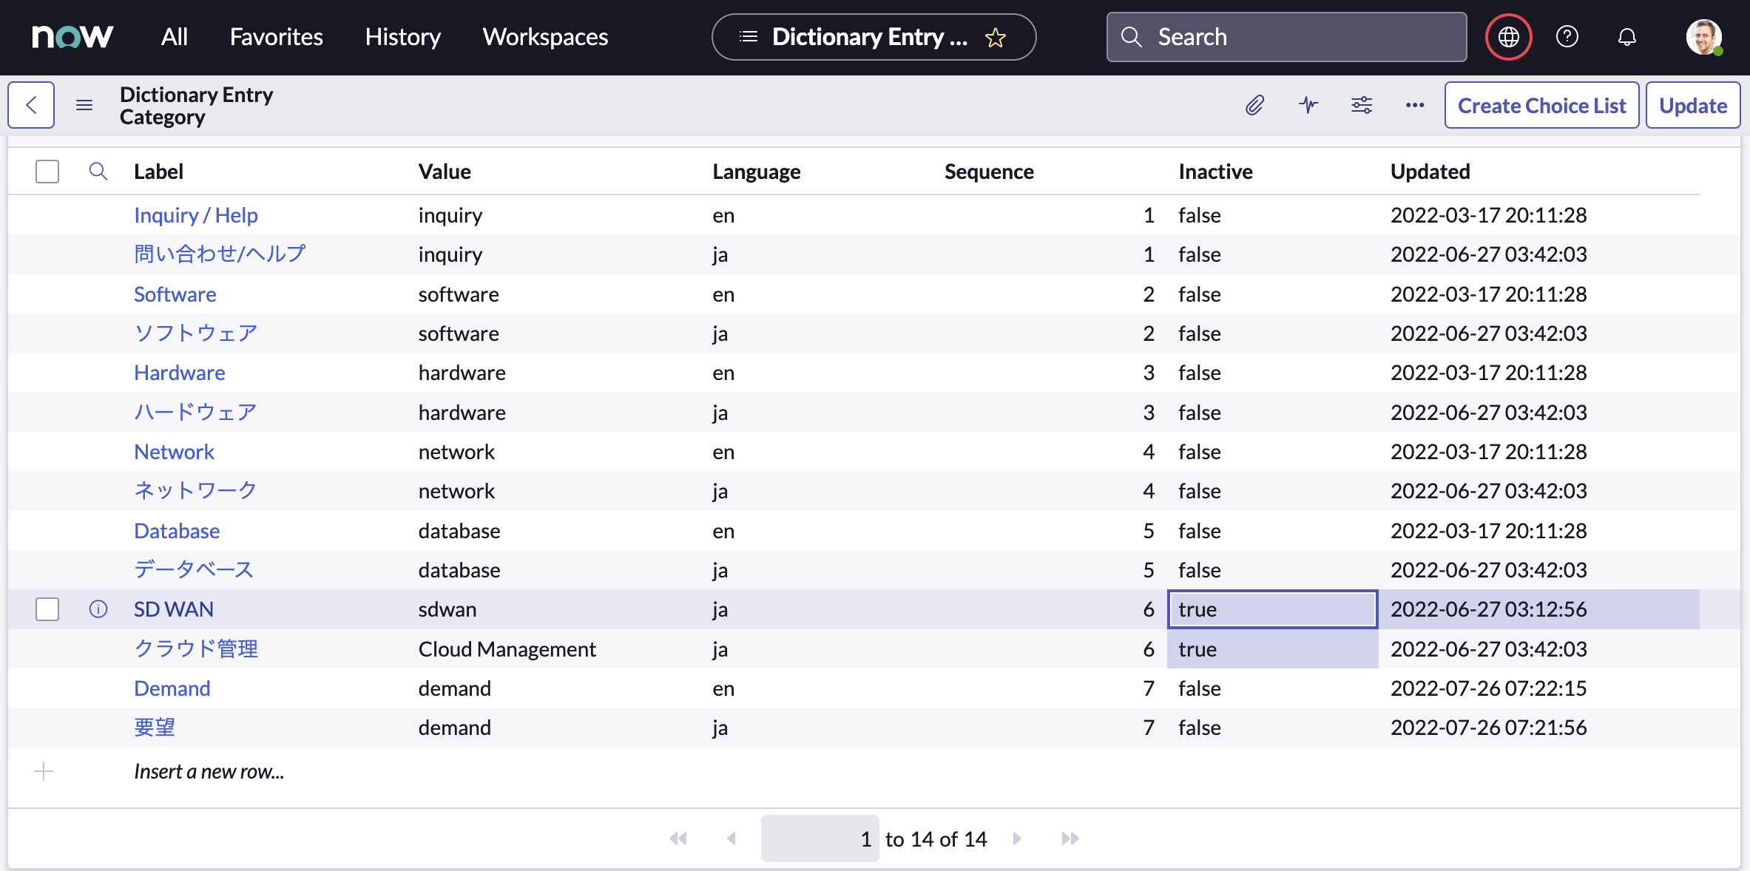Open the user avatar profile menu
Image resolution: width=1750 pixels, height=871 pixels.
click(1703, 37)
